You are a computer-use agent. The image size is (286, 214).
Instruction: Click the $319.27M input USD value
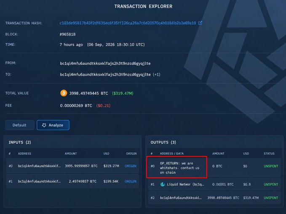click(x=111, y=166)
